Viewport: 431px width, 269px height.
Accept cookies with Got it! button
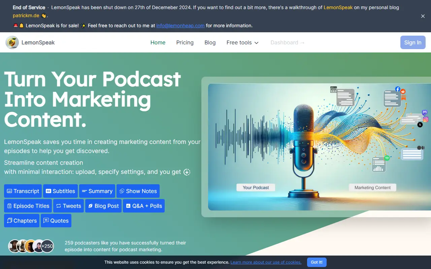[317, 262]
